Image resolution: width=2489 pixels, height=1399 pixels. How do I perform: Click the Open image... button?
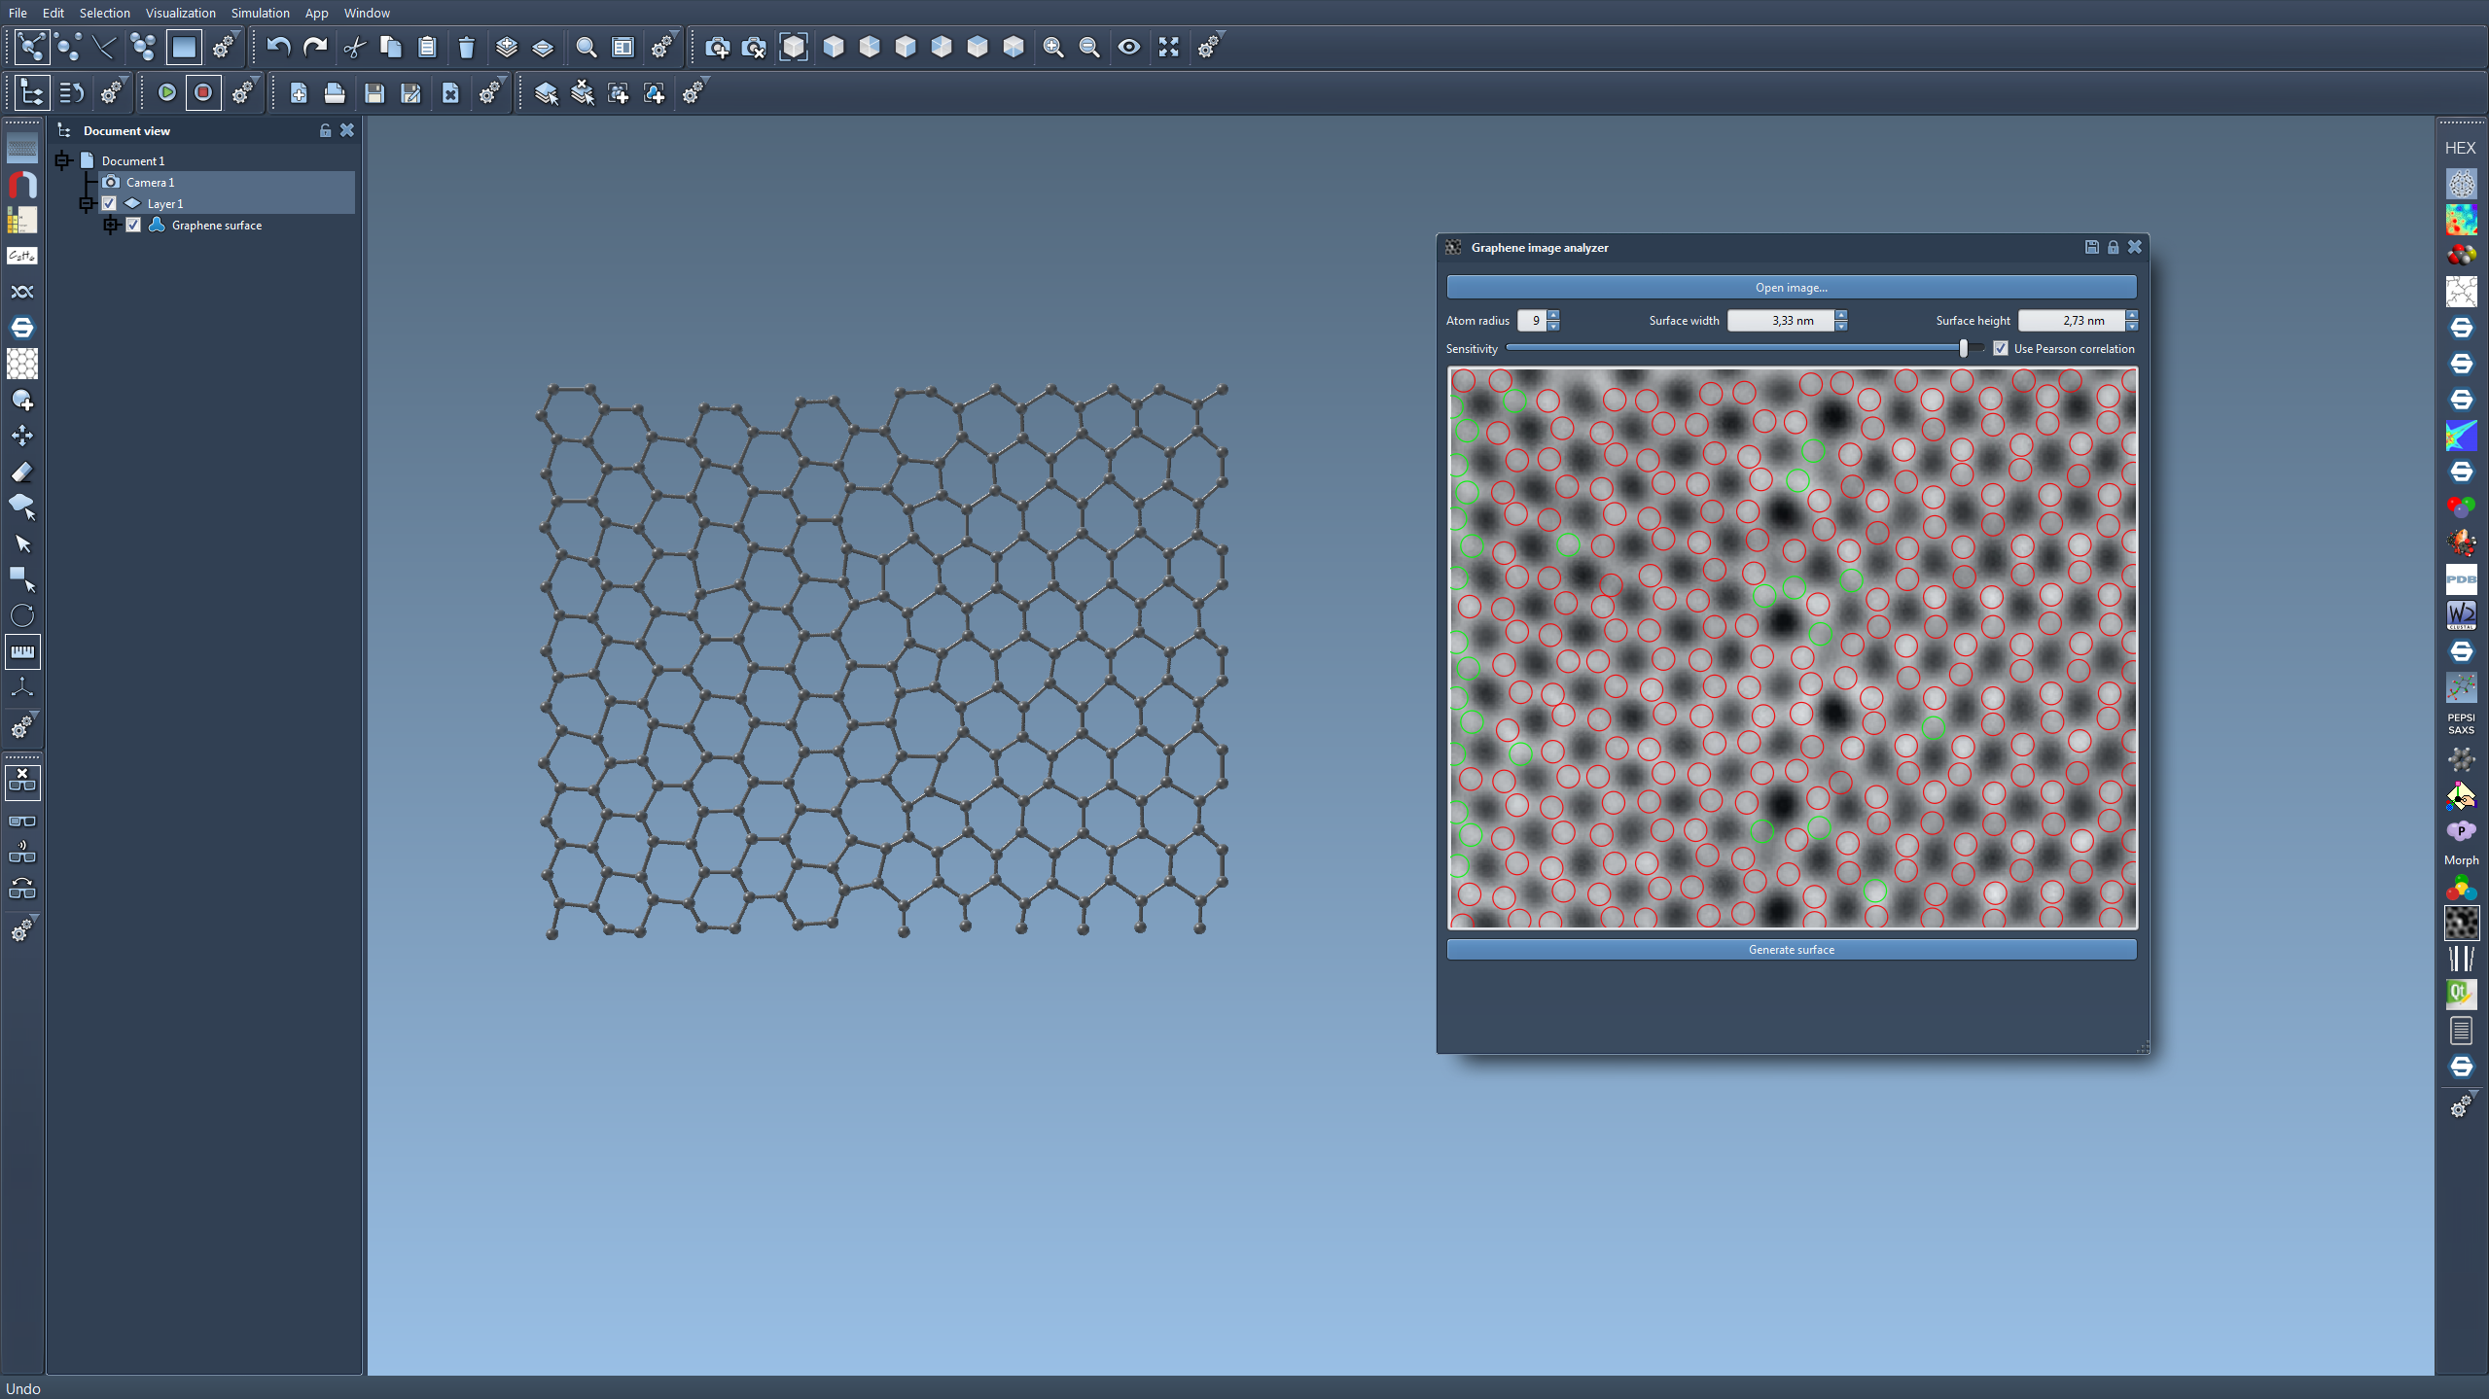click(x=1791, y=287)
